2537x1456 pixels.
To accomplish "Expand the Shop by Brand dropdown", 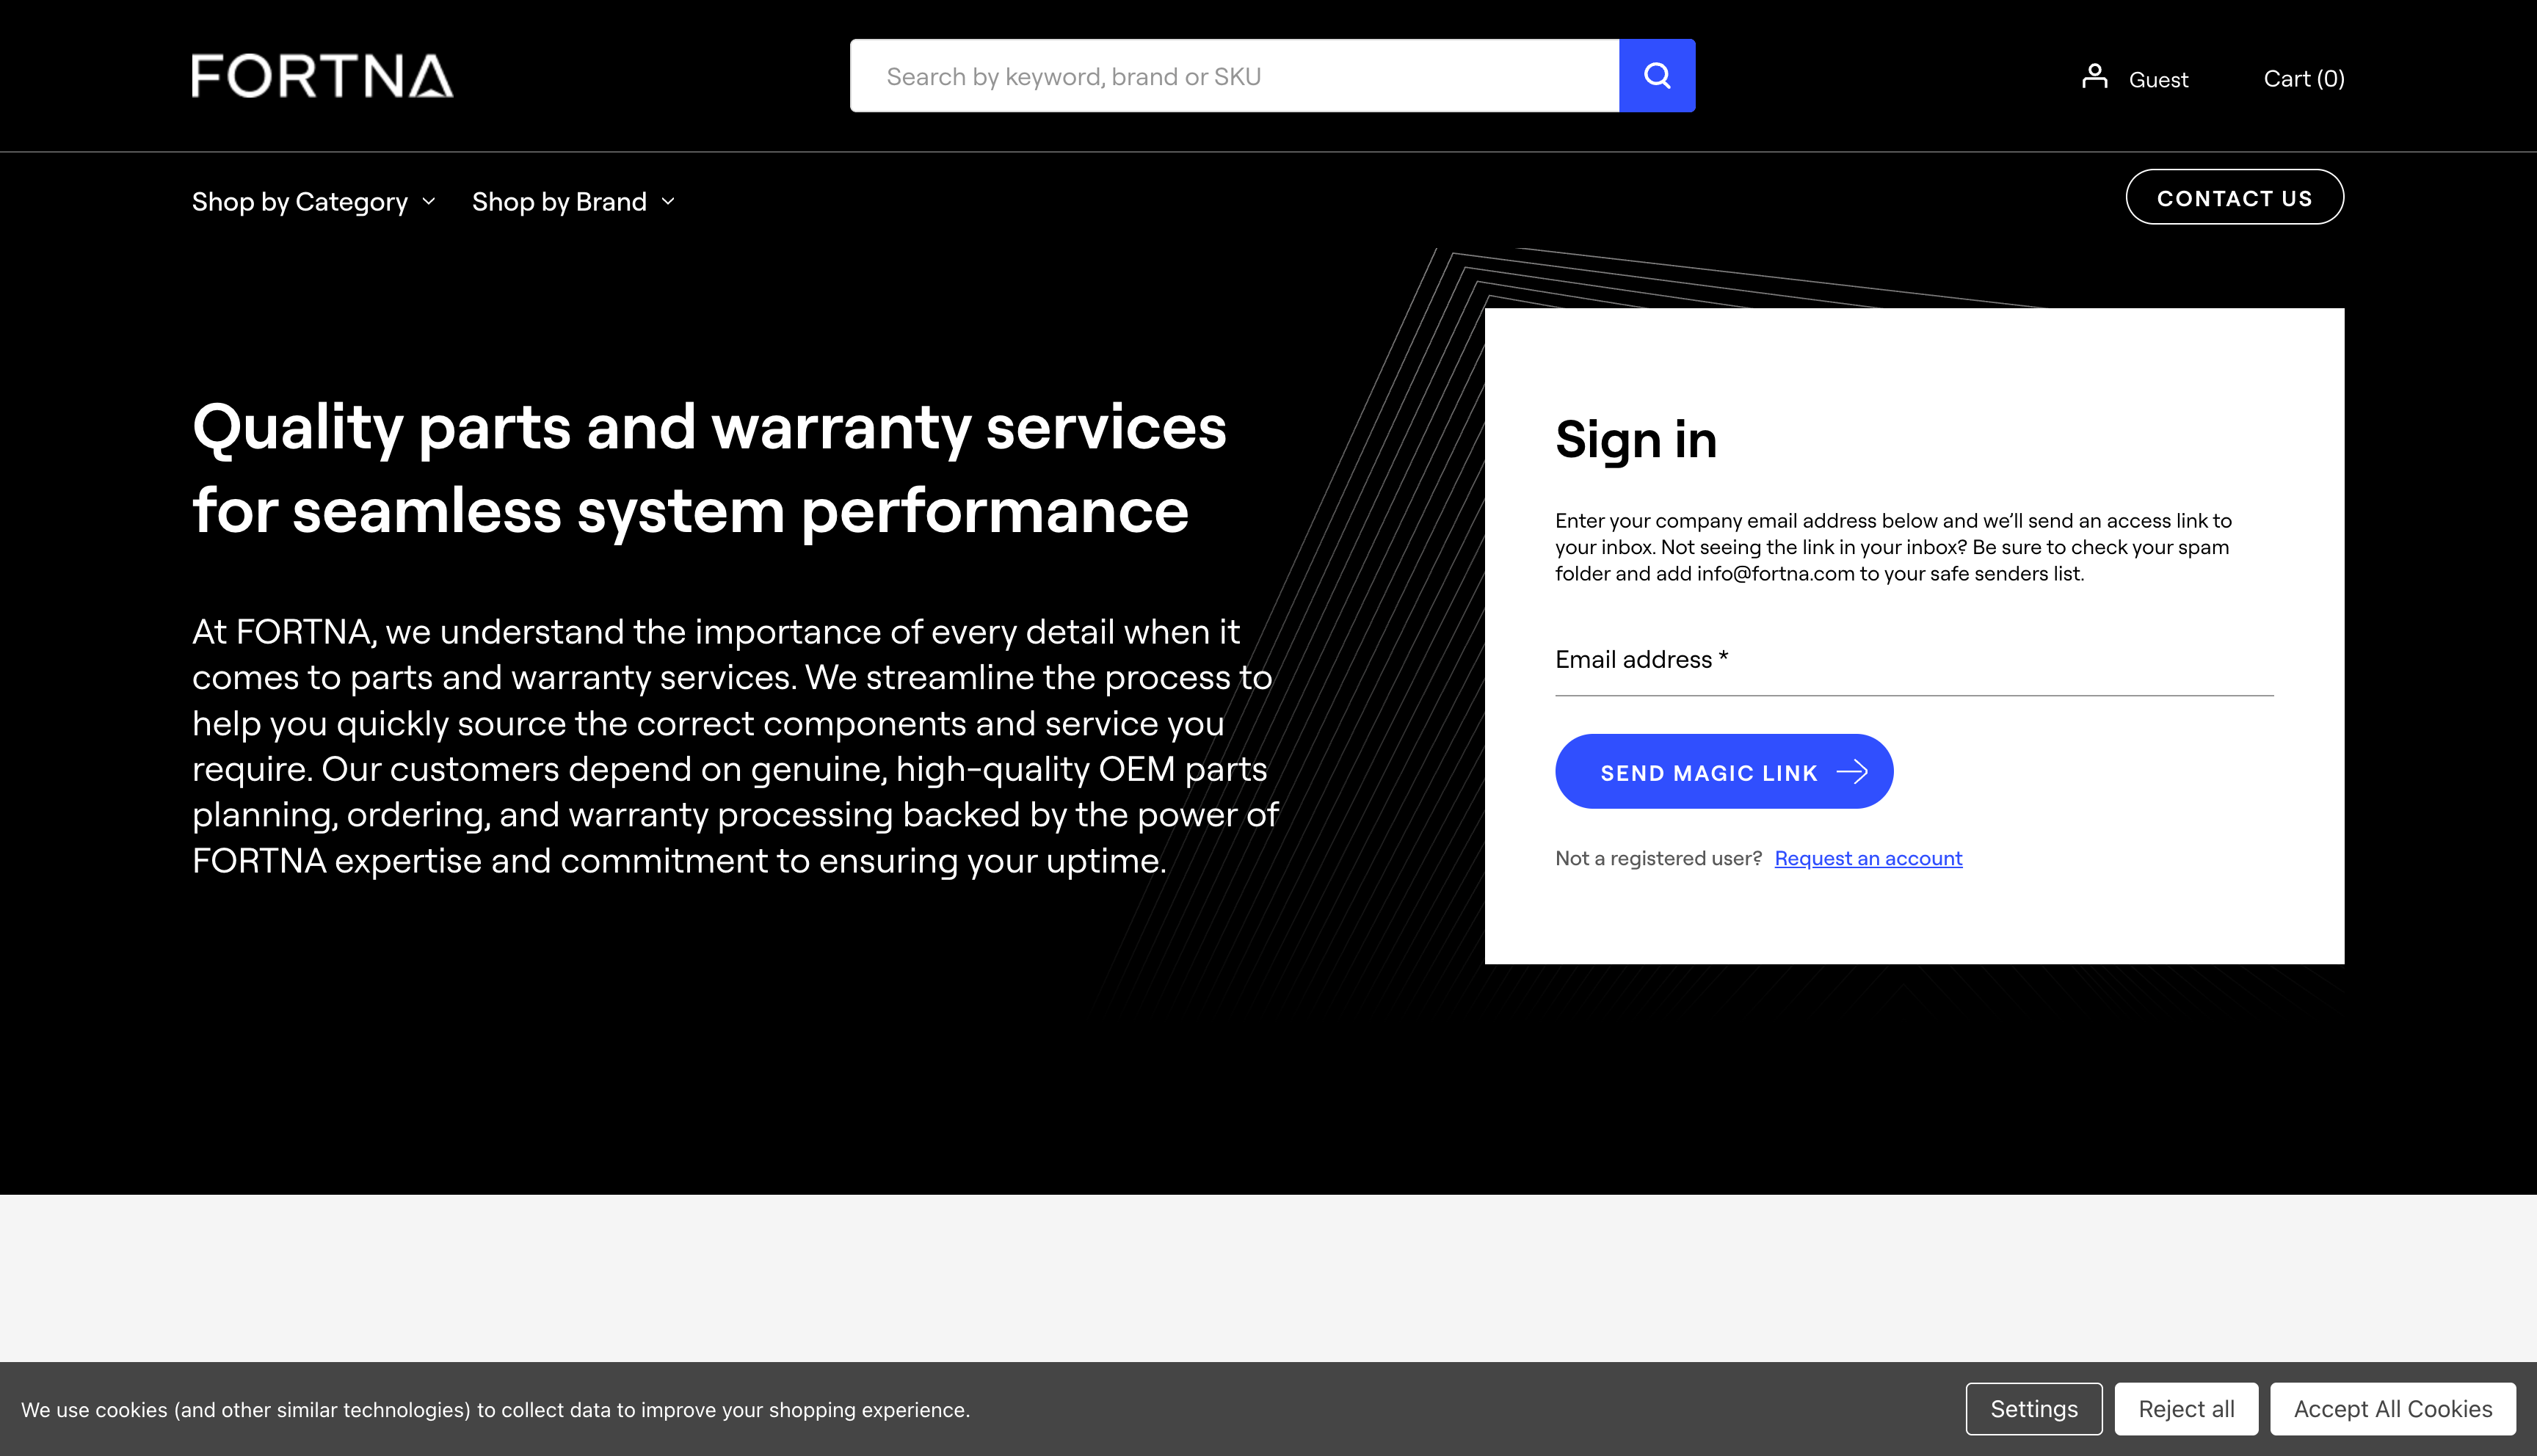I will point(574,201).
